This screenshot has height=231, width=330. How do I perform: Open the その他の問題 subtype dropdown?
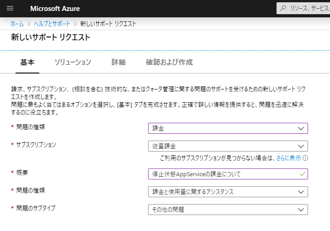(228, 210)
